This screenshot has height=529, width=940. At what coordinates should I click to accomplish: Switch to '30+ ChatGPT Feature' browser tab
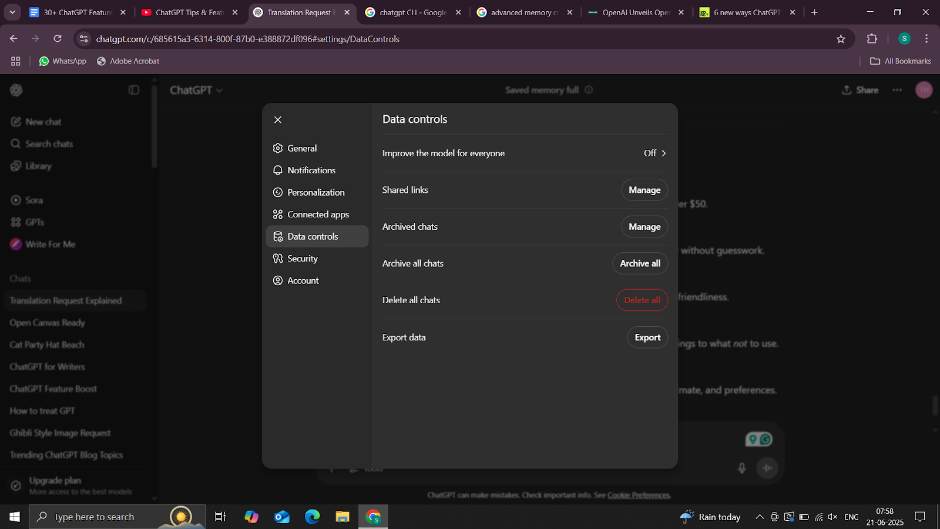click(78, 12)
